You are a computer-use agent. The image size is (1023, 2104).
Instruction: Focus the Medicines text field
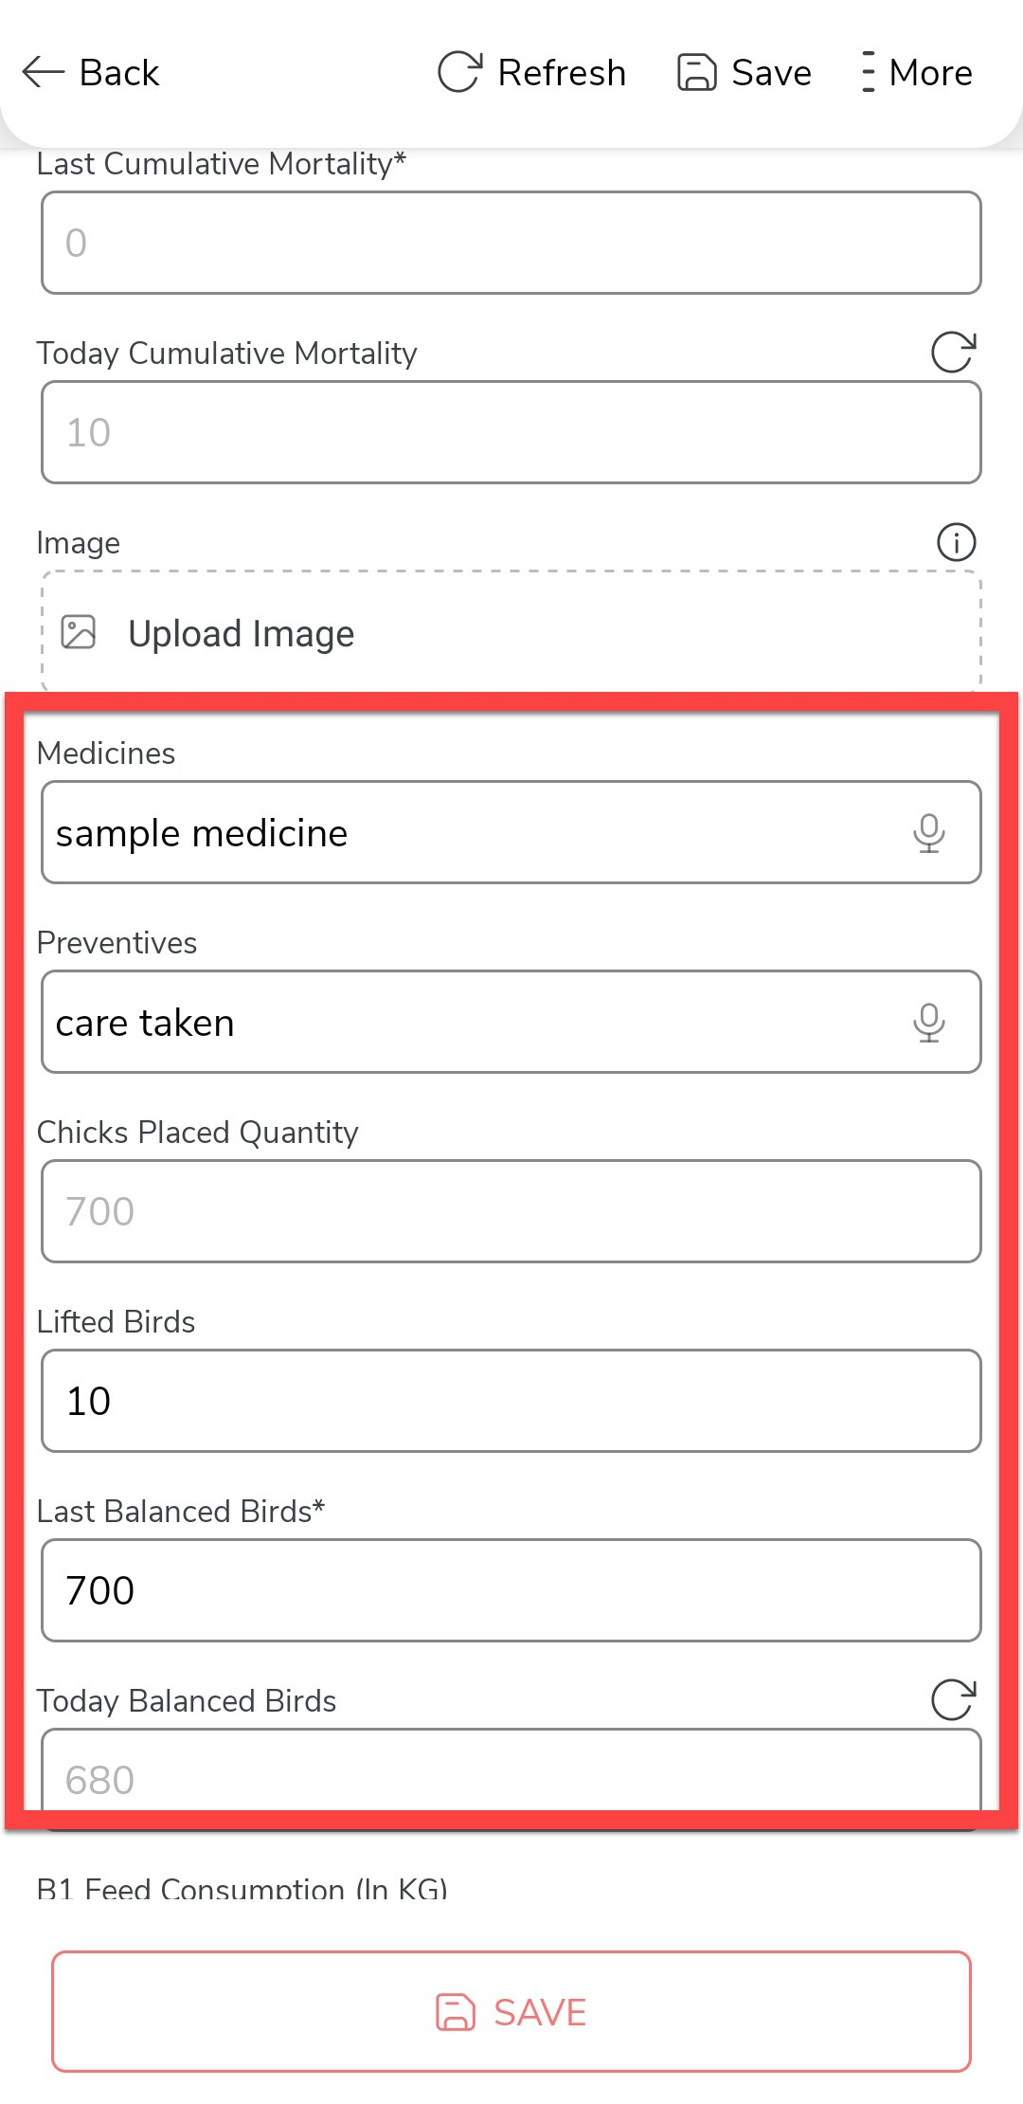[x=464, y=833]
